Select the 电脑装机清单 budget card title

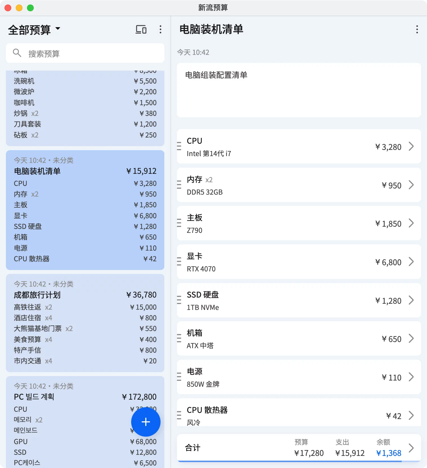(x=37, y=171)
